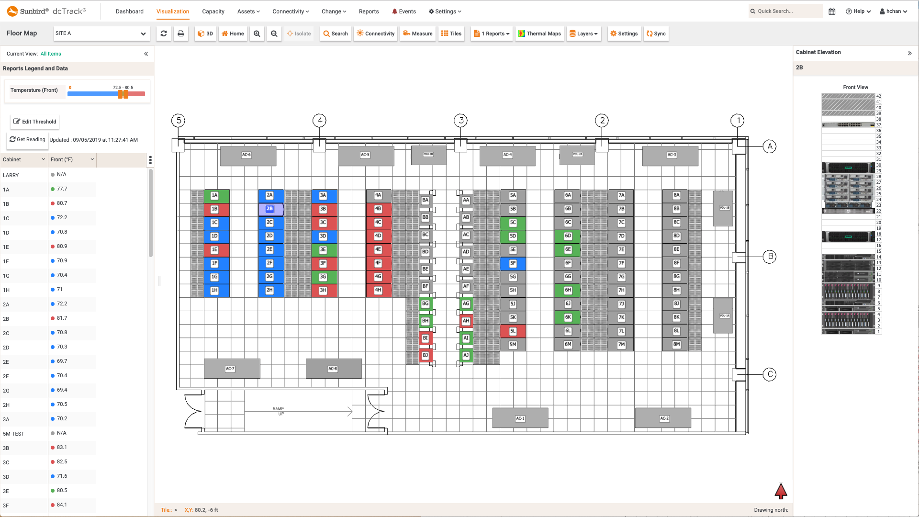Click the zoom out magnifier icon
The height and width of the screenshot is (517, 919).
click(x=274, y=34)
